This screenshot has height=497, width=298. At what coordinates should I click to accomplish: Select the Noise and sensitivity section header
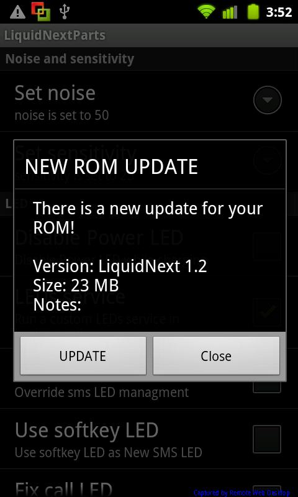pos(149,59)
